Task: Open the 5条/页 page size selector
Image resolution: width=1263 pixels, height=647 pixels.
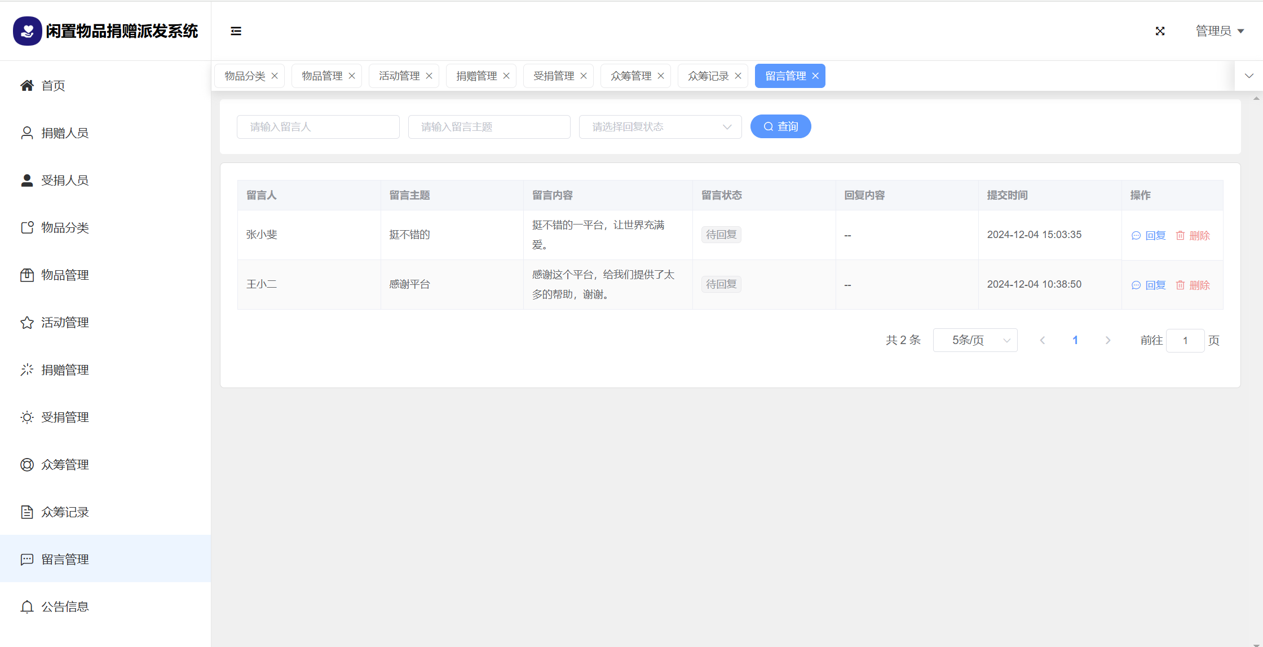Action: (x=975, y=340)
